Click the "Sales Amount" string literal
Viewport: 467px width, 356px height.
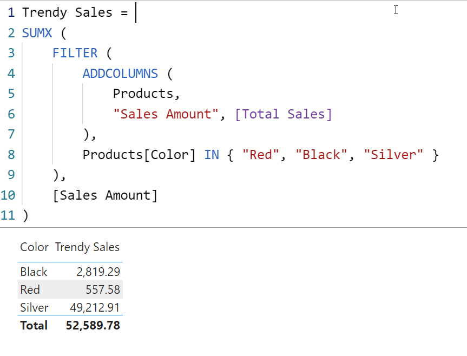[x=166, y=114]
